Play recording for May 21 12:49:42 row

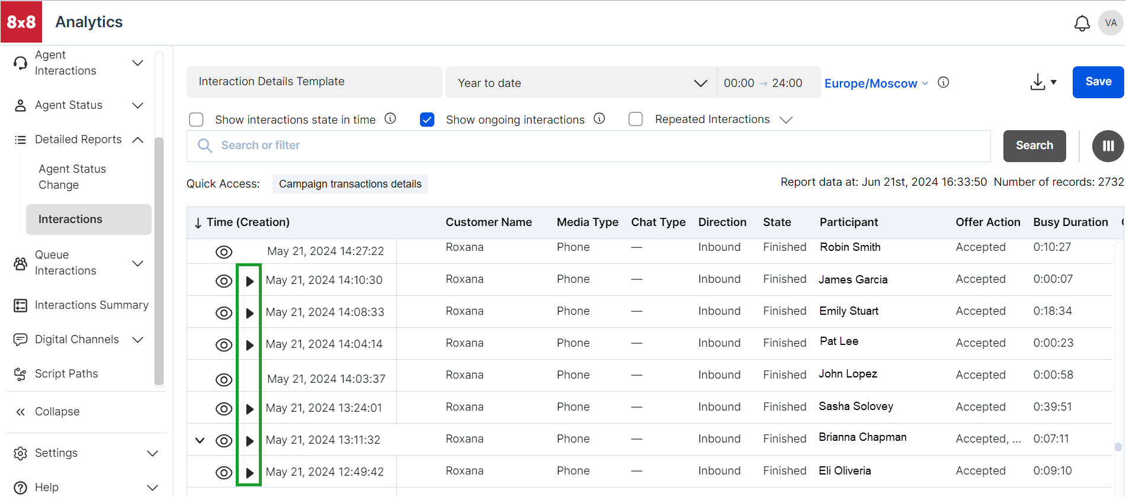tap(249, 473)
